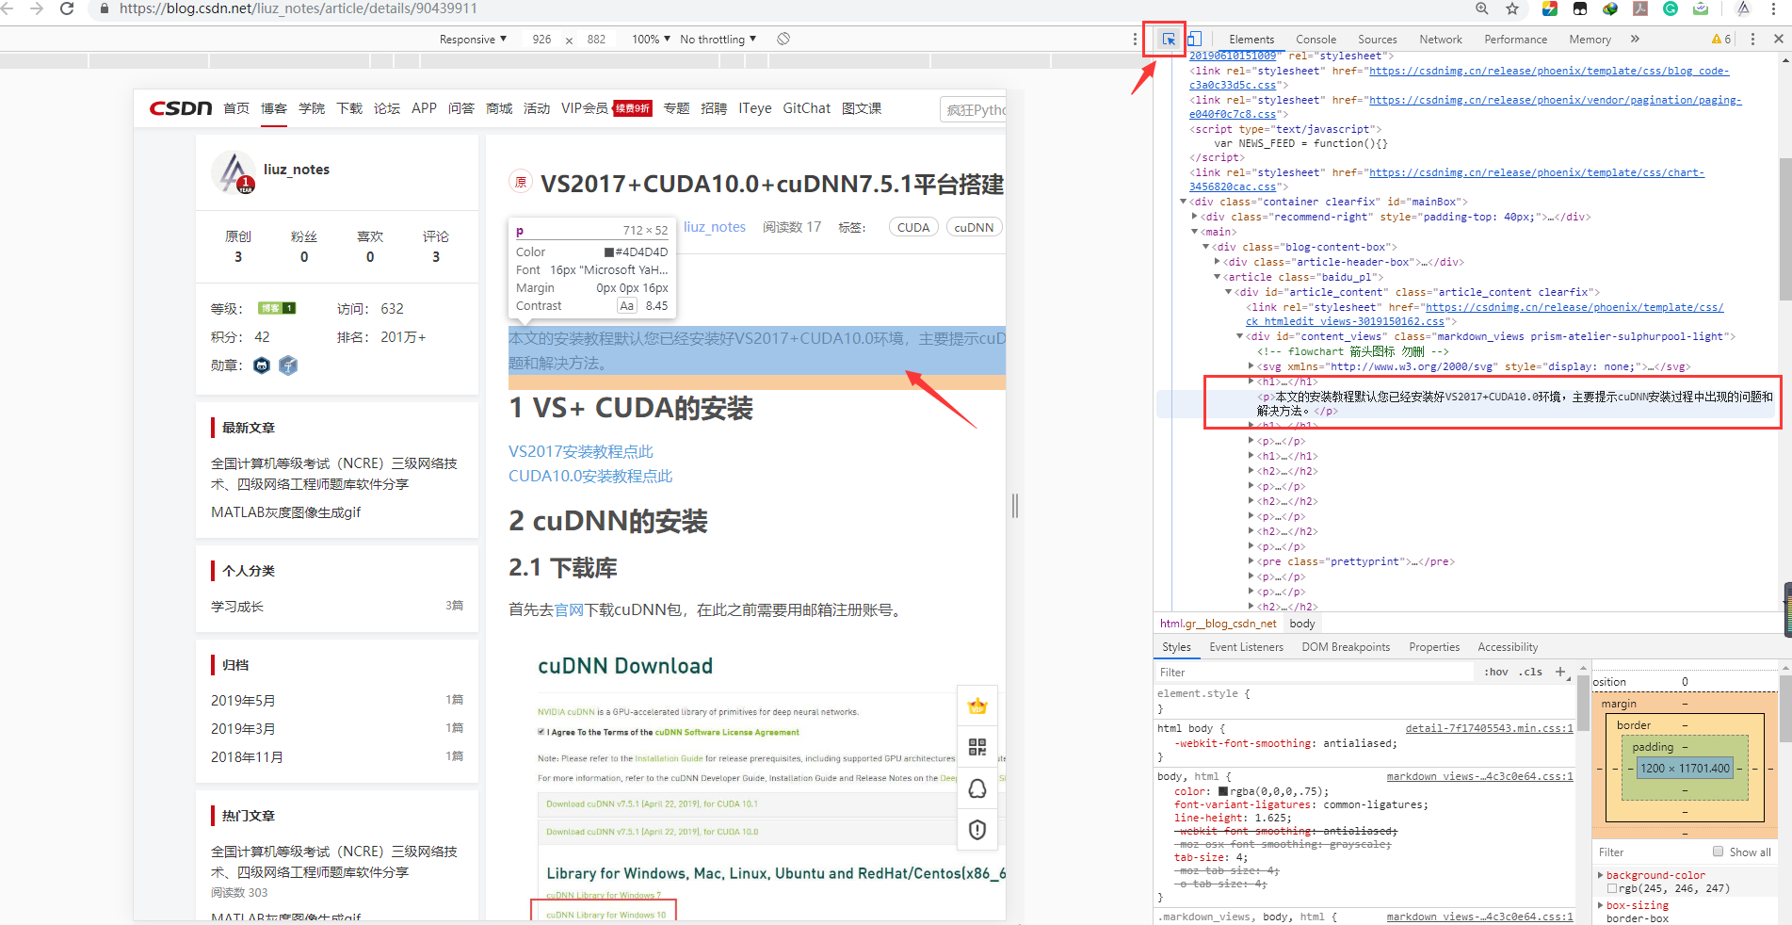Open DevTools more options kebab menu
The image size is (1792, 925).
click(x=1752, y=40)
